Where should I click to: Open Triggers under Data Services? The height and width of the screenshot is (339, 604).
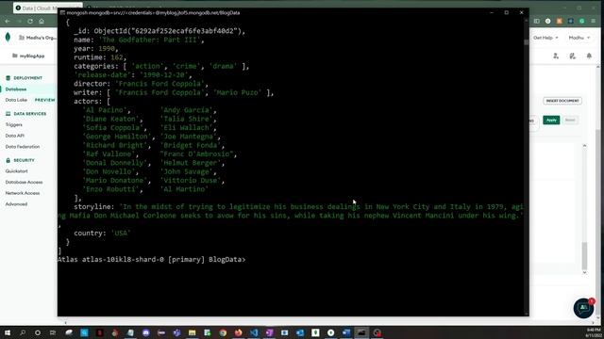point(14,125)
